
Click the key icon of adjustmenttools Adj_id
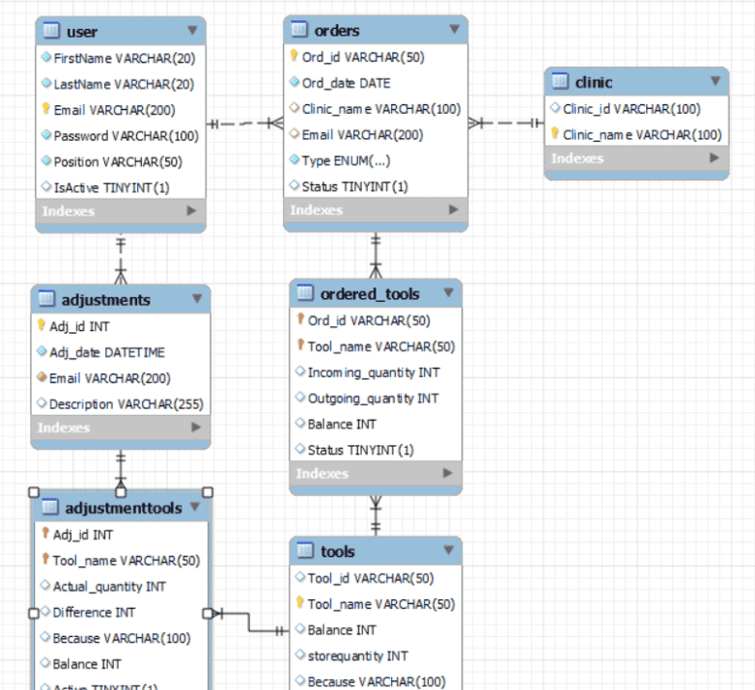tap(45, 533)
